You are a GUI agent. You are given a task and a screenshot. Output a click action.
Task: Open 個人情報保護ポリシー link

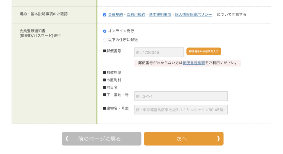coord(193,15)
